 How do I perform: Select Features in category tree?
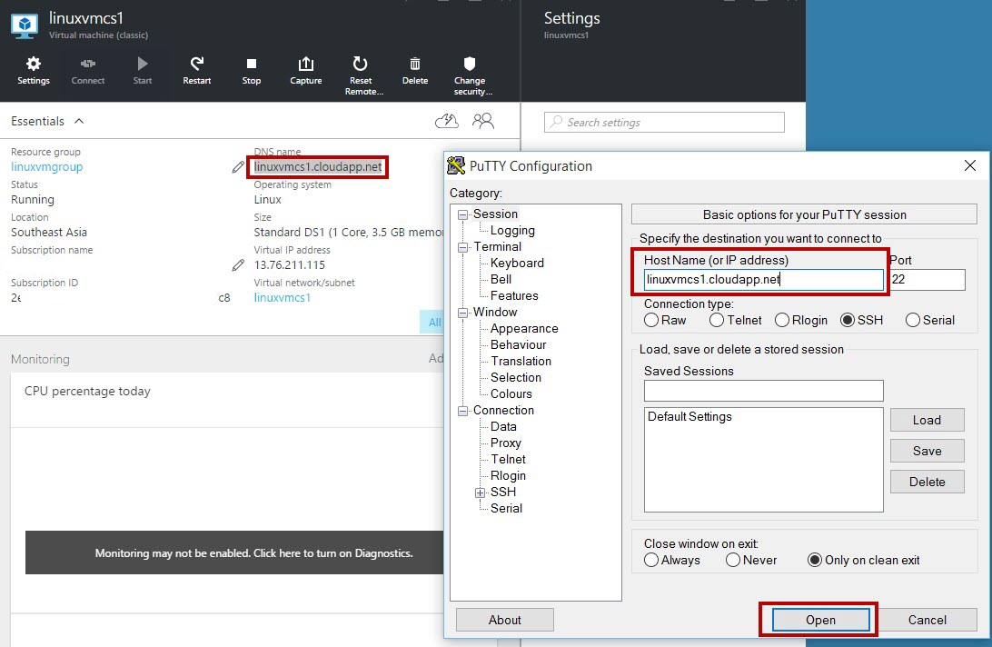[514, 295]
